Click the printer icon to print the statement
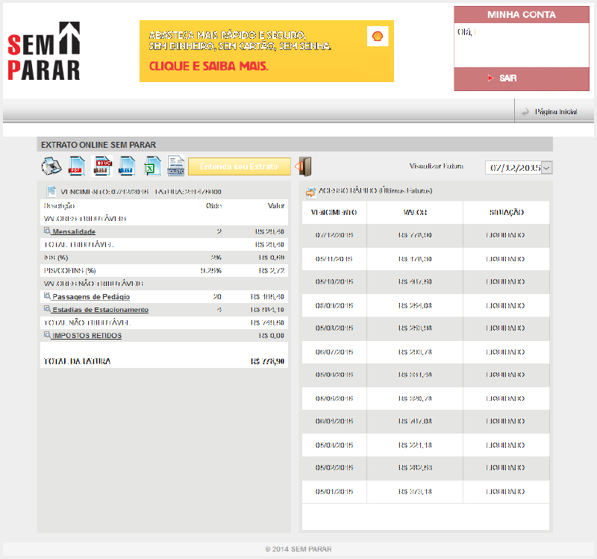This screenshot has height=559, width=597. [x=51, y=166]
